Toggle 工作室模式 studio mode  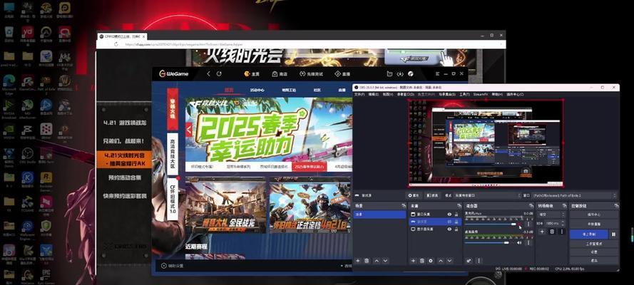[x=593, y=244]
